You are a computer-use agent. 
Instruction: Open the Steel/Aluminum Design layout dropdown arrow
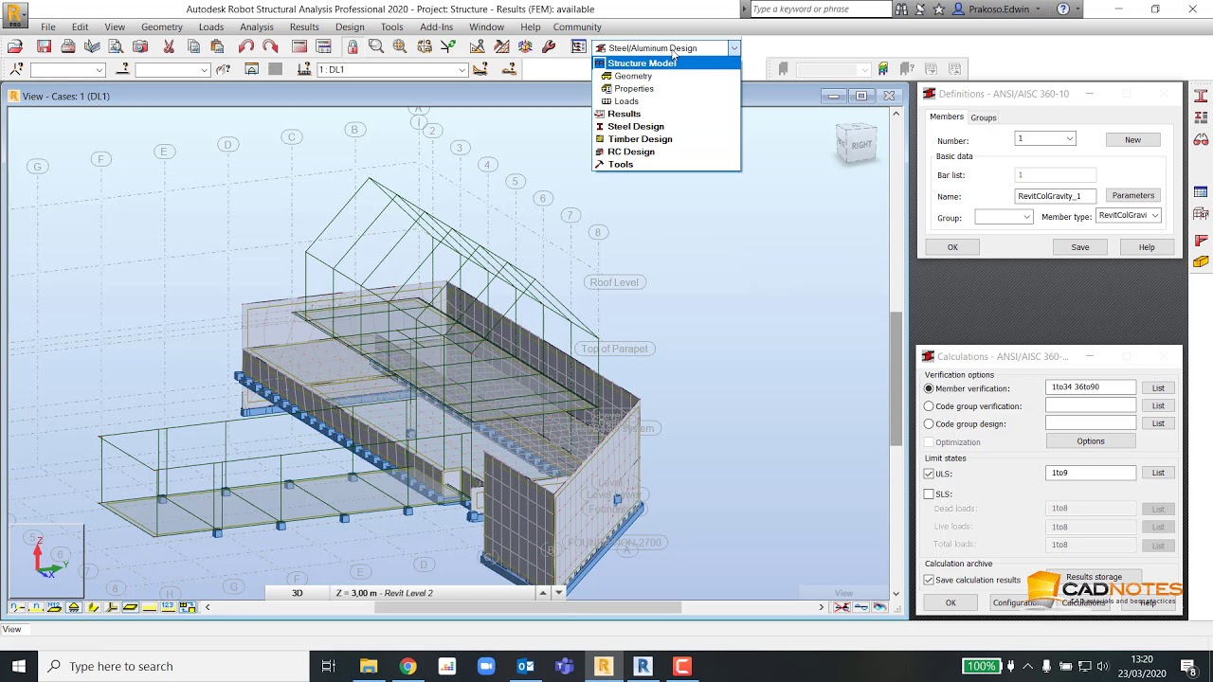(733, 47)
